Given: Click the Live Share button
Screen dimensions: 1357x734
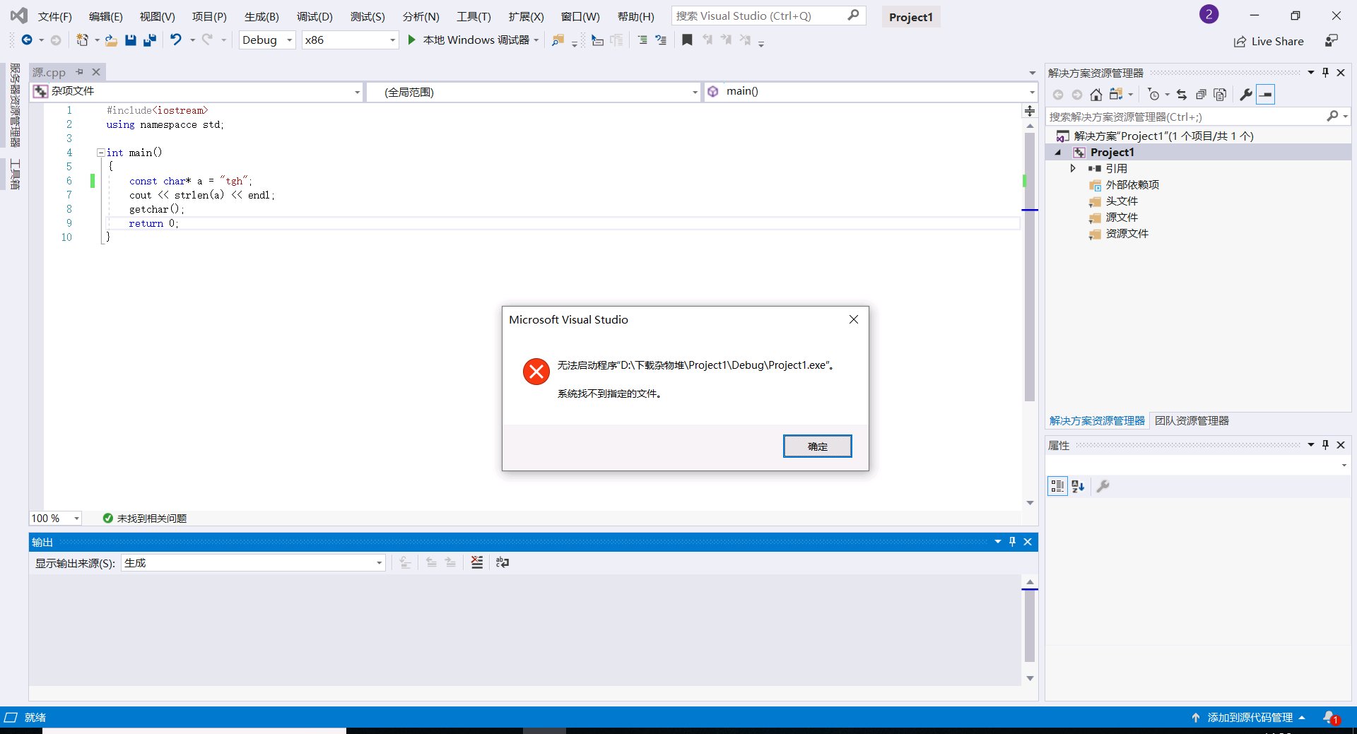Looking at the screenshot, I should point(1269,42).
